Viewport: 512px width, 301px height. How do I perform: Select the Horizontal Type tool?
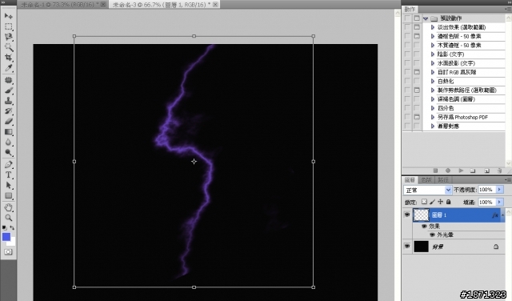9,175
